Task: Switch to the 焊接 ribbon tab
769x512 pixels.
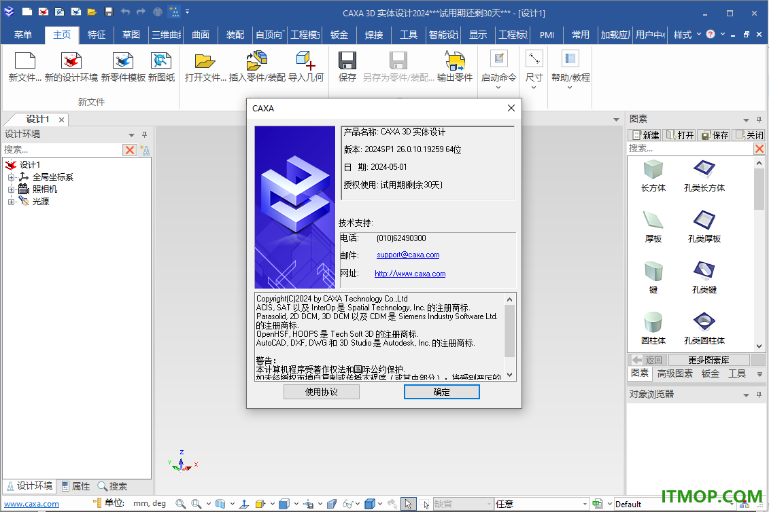Action: click(374, 35)
